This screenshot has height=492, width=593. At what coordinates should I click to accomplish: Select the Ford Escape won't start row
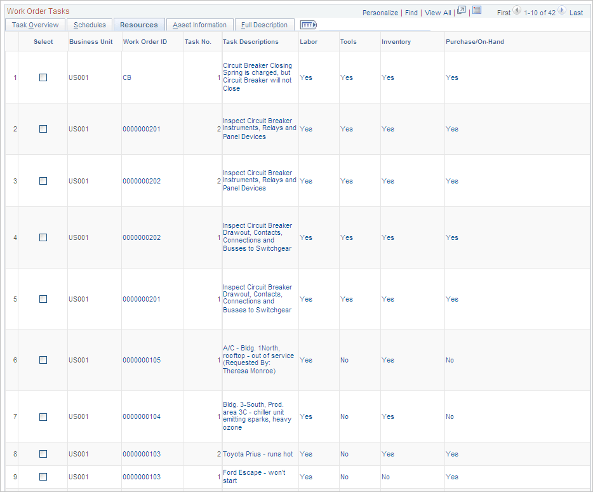(x=43, y=477)
